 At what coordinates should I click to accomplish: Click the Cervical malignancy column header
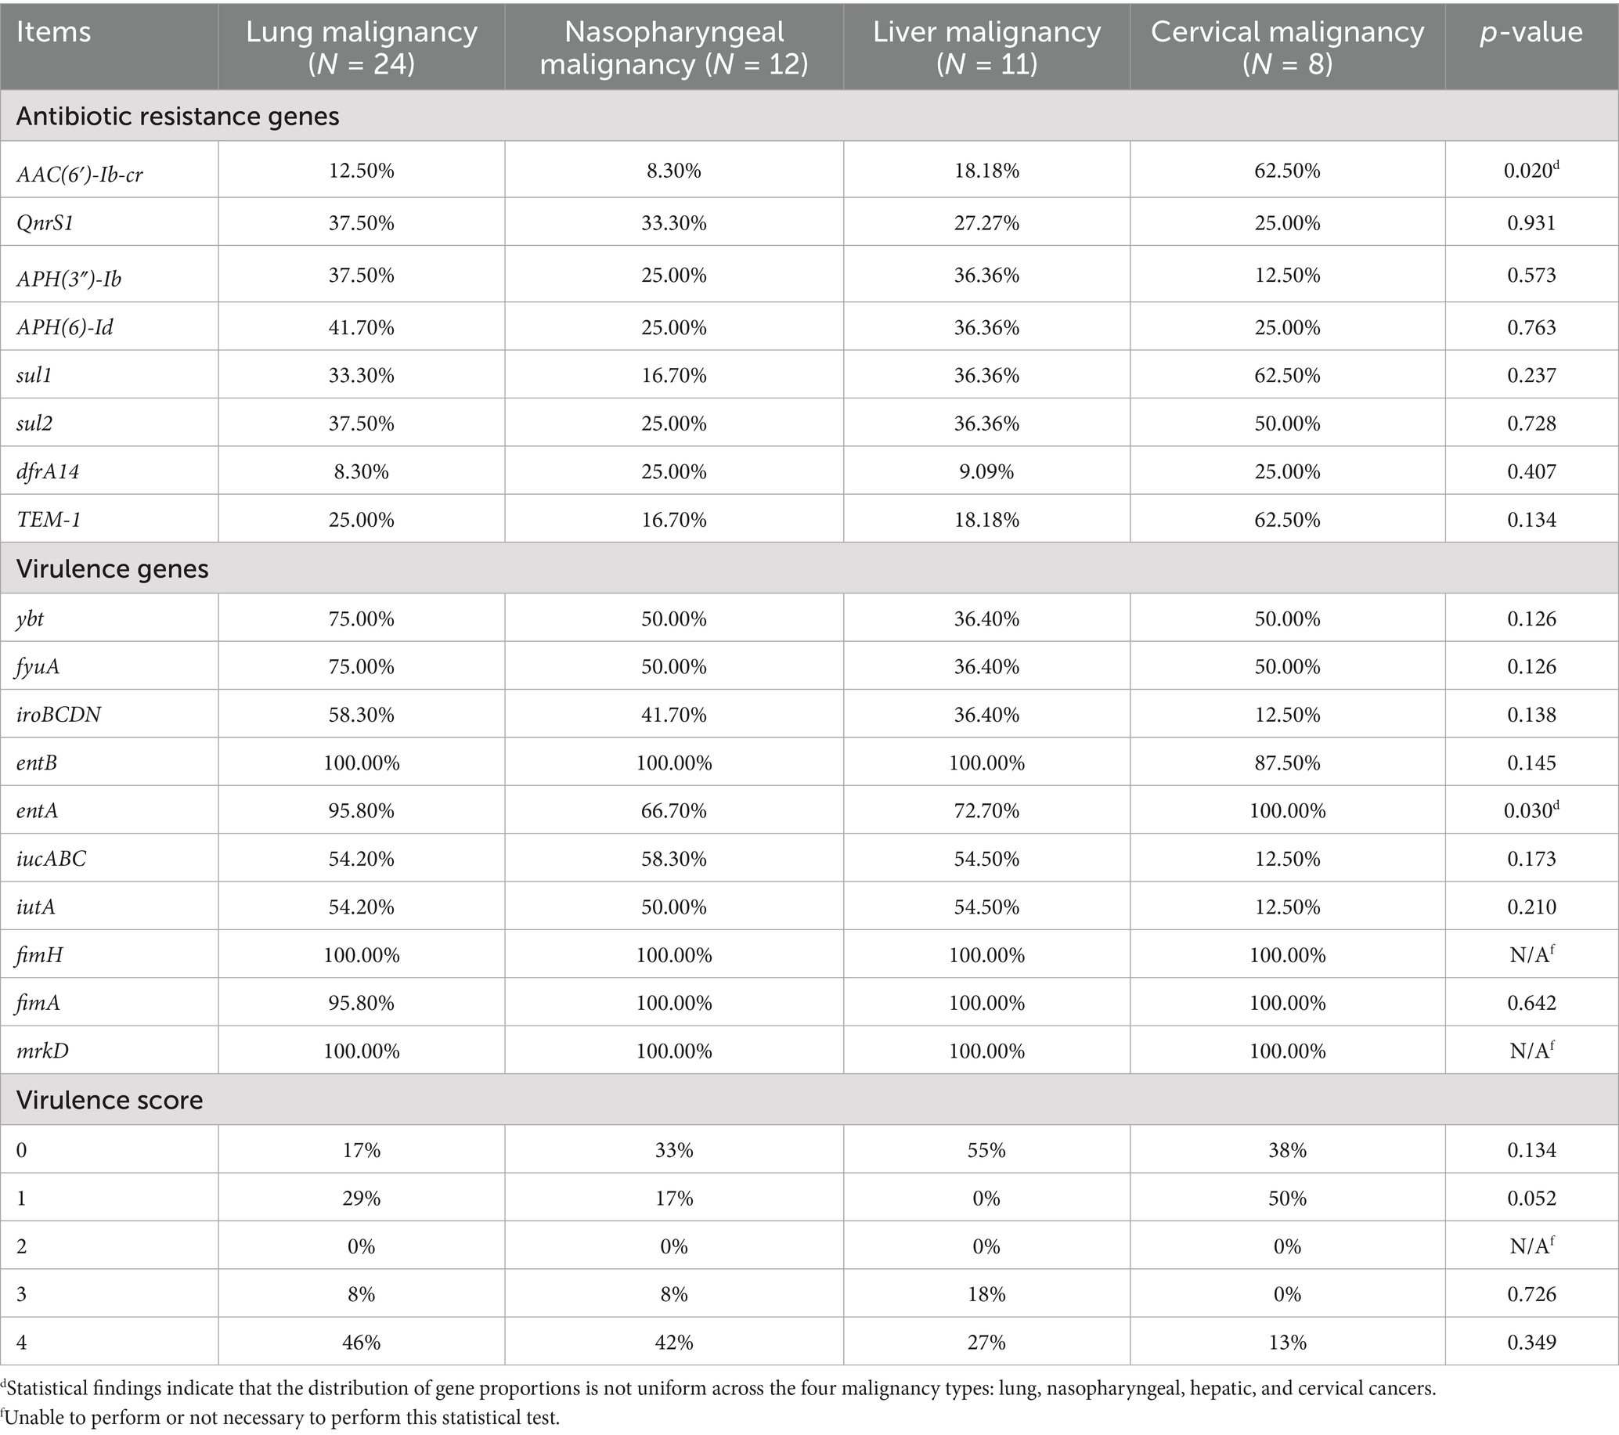pos(1287,47)
